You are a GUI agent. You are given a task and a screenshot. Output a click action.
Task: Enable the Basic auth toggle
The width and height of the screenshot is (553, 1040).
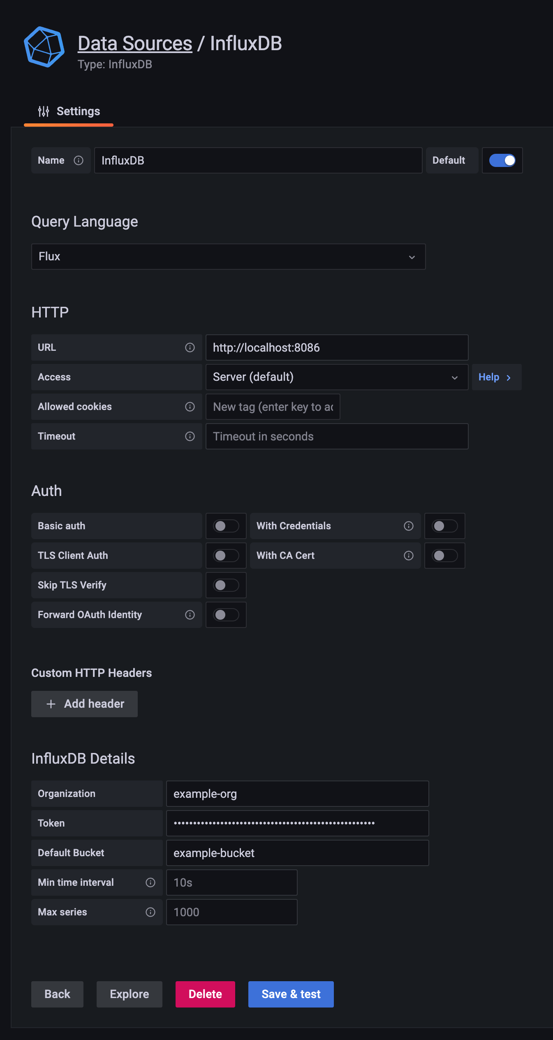click(226, 526)
